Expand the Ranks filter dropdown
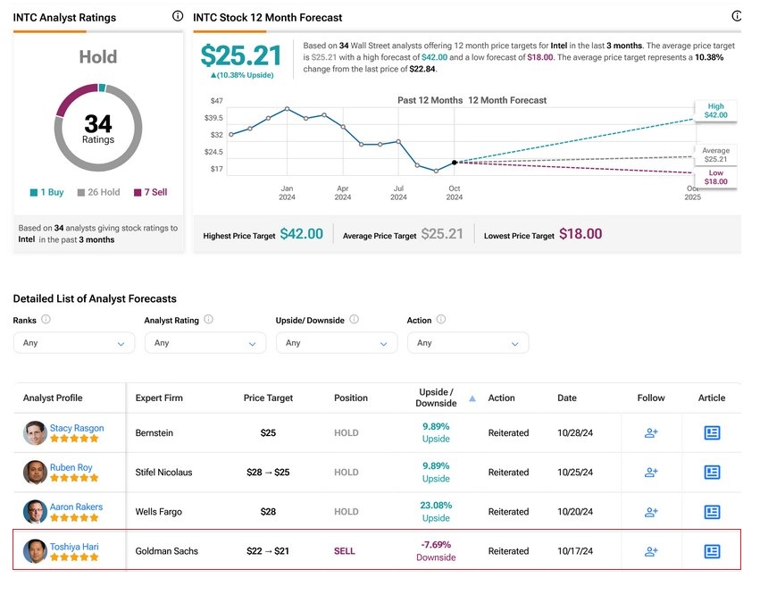Screen dimensions: 760x603 tap(74, 343)
